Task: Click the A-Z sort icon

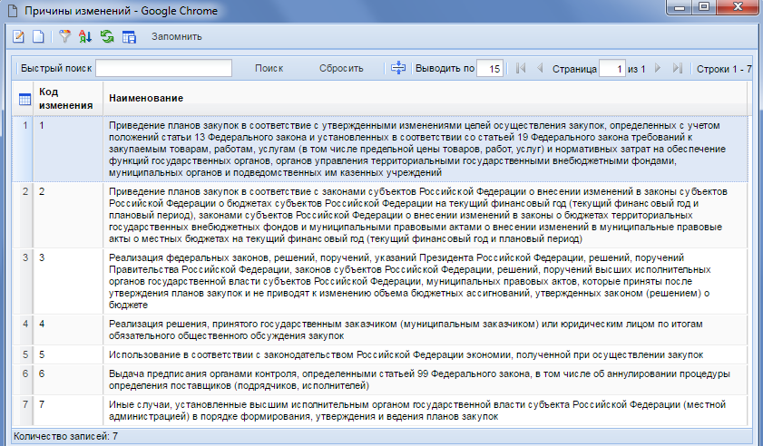Action: click(x=86, y=37)
